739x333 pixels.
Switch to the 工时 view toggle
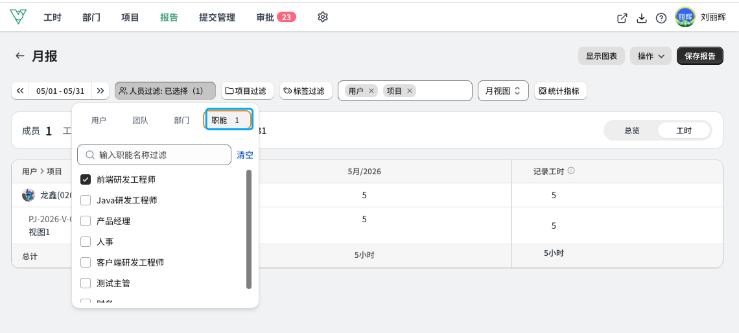point(683,130)
